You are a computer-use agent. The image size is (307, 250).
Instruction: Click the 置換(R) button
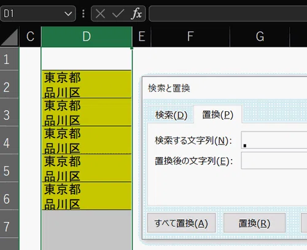point(254,223)
